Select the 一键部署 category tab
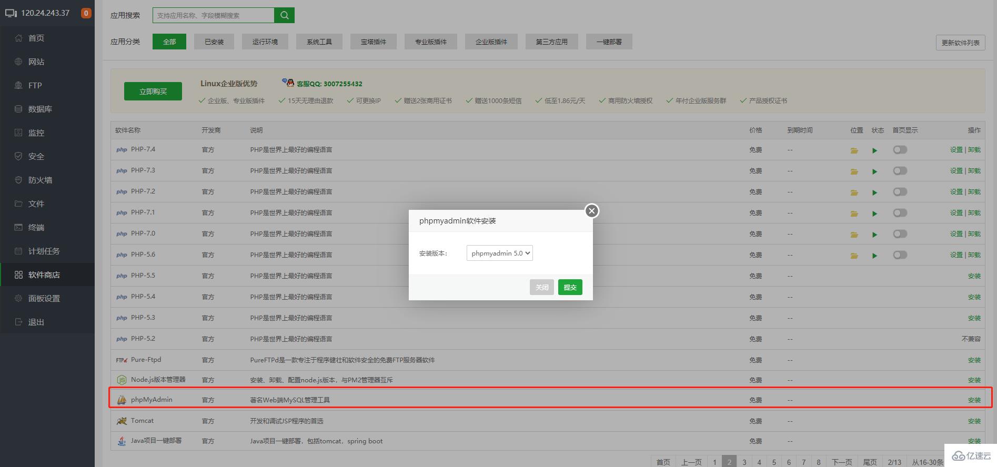Image resolution: width=997 pixels, height=467 pixels. click(x=609, y=42)
